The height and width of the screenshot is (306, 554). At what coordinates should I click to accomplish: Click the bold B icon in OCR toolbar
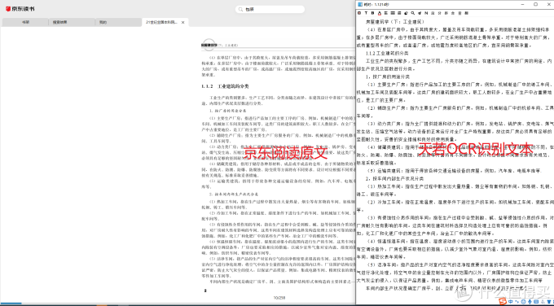point(373,13)
